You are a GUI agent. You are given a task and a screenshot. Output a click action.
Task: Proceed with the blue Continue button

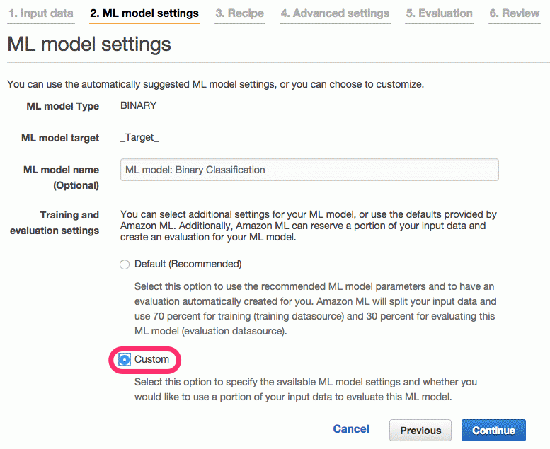click(493, 431)
